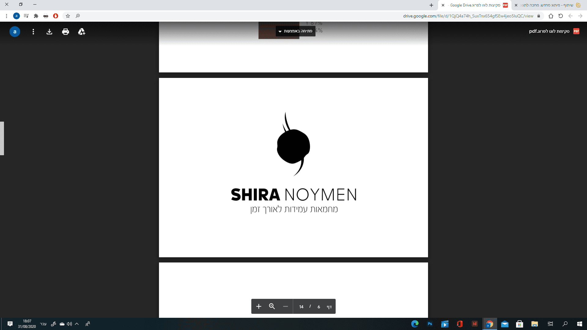587x330 pixels.
Task: Reload the current page
Action: coord(560,16)
